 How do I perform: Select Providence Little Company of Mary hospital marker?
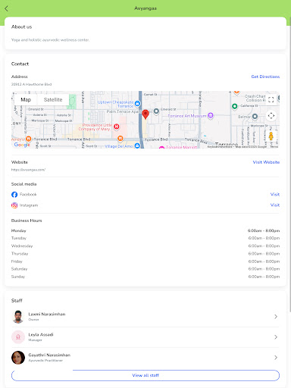[x=117, y=127]
